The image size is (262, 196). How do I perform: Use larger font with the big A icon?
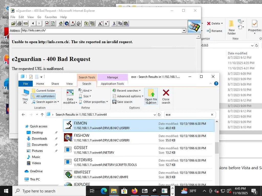(100, 23)
